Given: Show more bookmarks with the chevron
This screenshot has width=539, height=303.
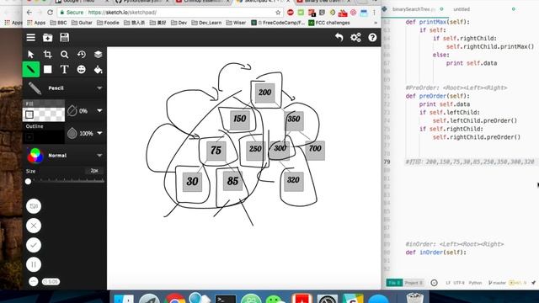Looking at the screenshot, I should coord(376,23).
